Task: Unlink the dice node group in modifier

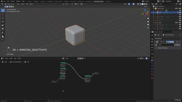Action: pos(179,45)
